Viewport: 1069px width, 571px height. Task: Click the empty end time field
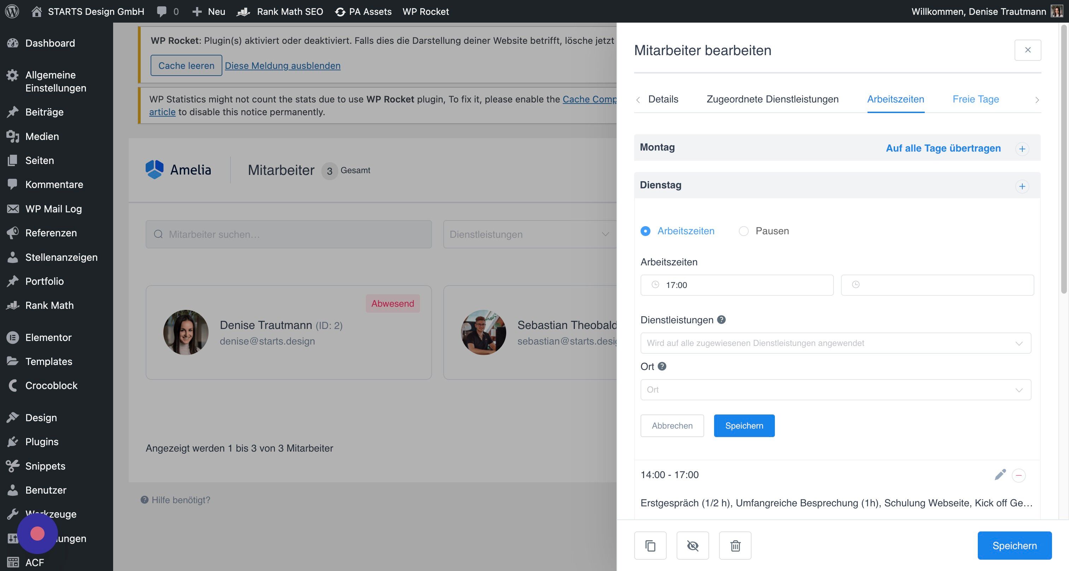pyautogui.click(x=937, y=285)
